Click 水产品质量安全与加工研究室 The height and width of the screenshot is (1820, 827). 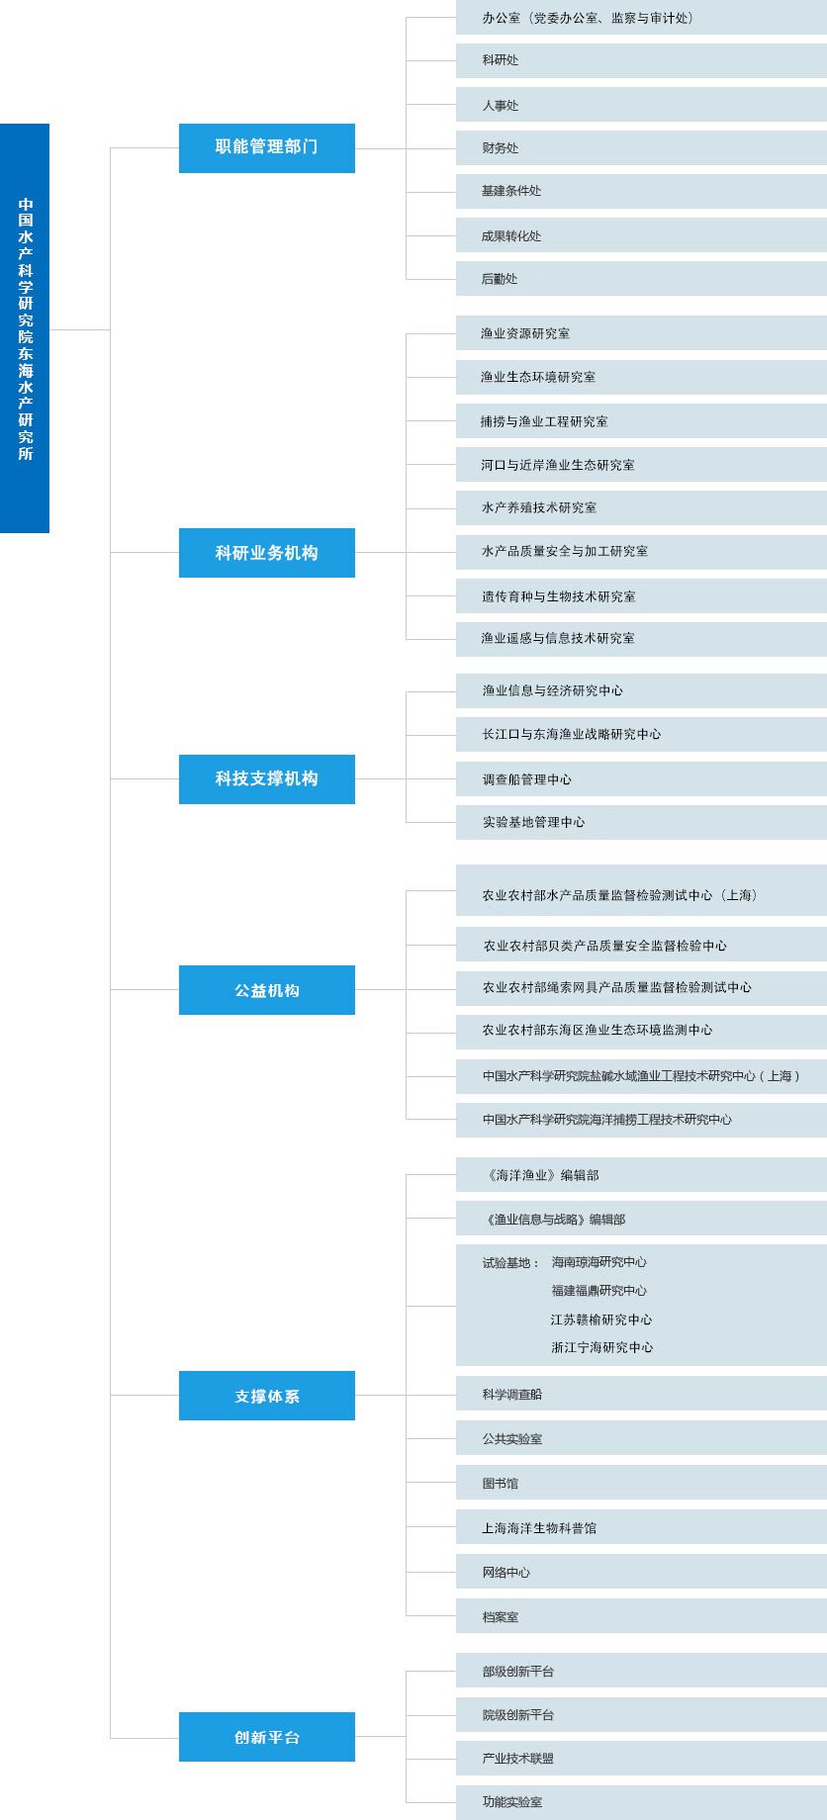[x=641, y=552]
